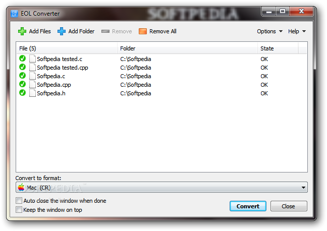Toggle Keep the window on top checkbox
Screen dimensions: 327x231
pos(19,209)
